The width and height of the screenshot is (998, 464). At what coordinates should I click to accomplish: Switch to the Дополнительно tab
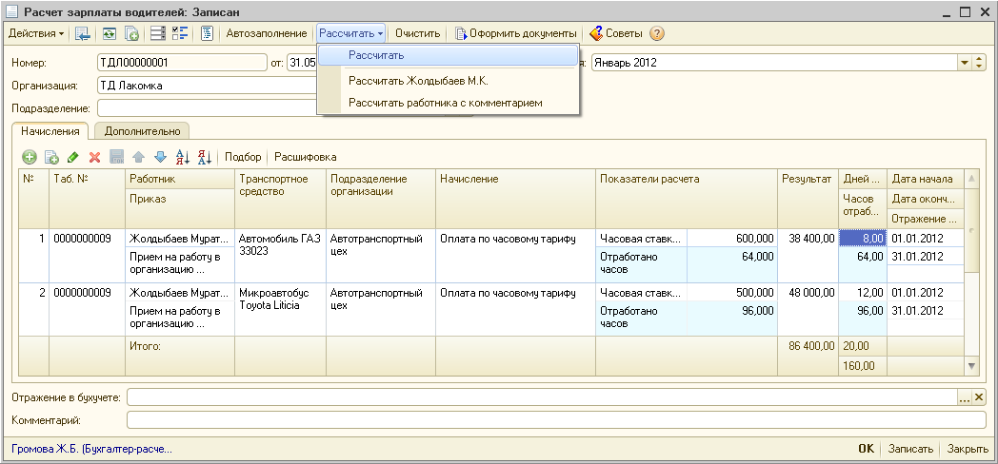tap(141, 131)
